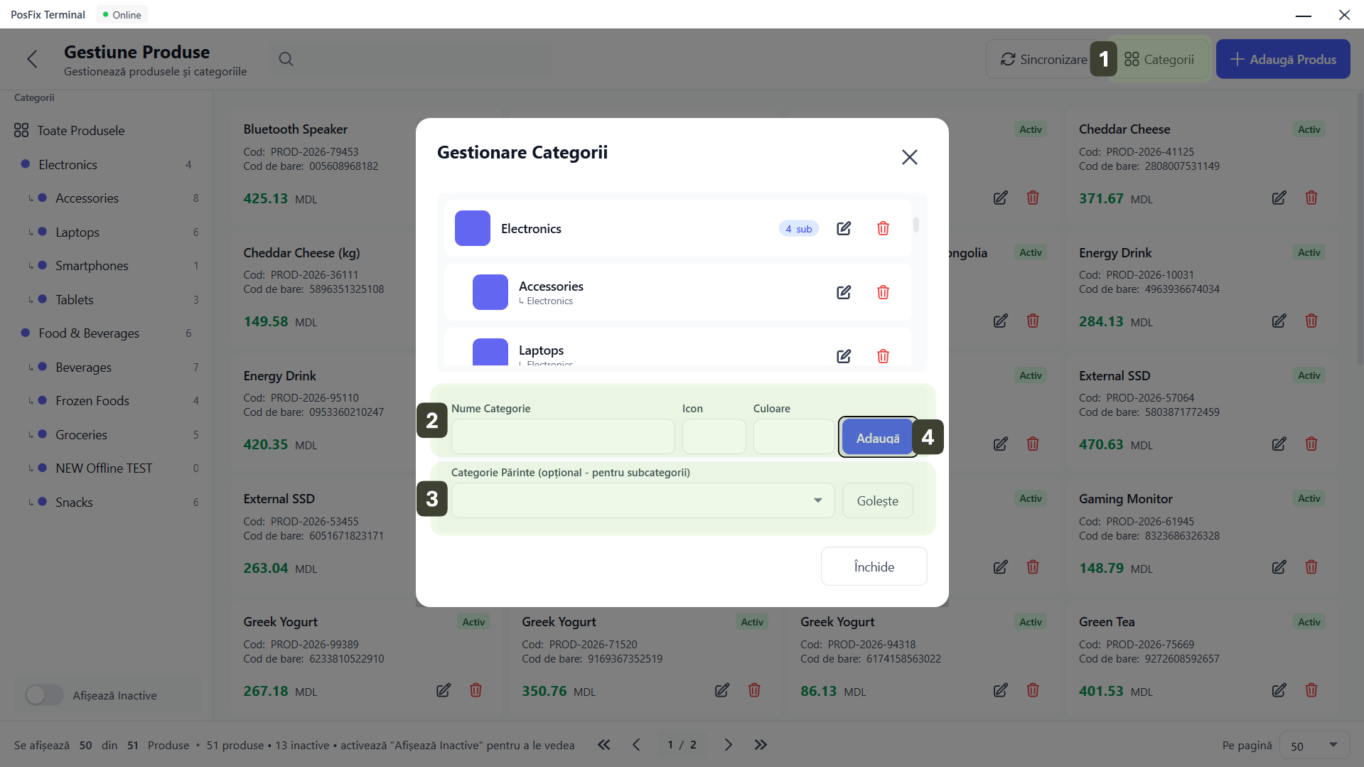This screenshot has width=1364, height=767.
Task: Click into the Nume Categorie field
Action: coord(562,436)
